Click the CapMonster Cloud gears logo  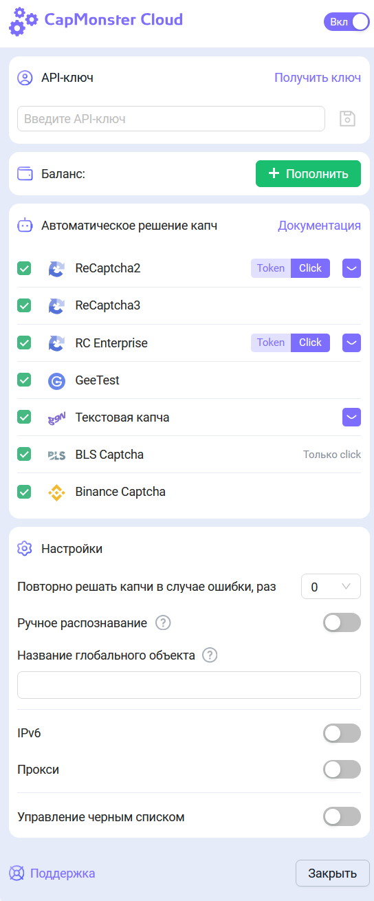click(x=23, y=21)
